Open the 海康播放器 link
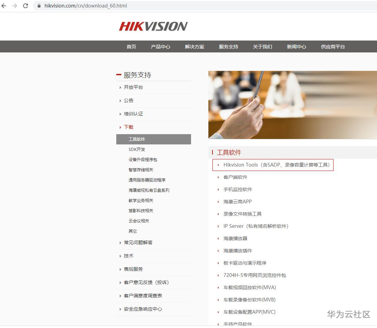 coord(235,238)
